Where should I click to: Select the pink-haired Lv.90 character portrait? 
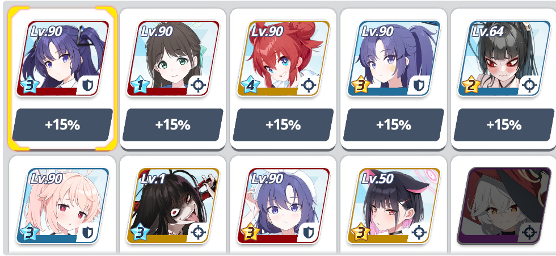point(62,205)
